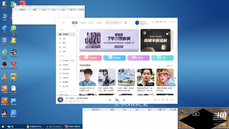Viewport: 229px width, 129px height.
Task: Open the 音乐 tab
Action: [x=75, y=23]
